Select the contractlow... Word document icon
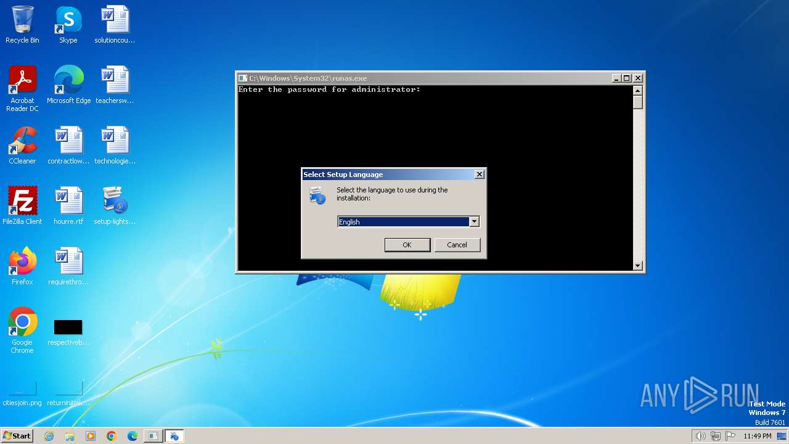Image resolution: width=789 pixels, height=444 pixels. pos(68,146)
